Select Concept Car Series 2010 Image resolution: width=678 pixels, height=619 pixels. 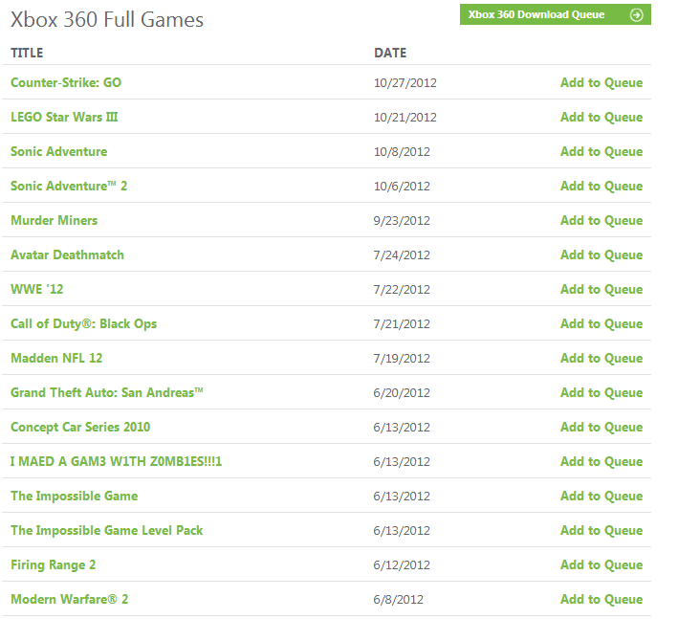coord(80,428)
